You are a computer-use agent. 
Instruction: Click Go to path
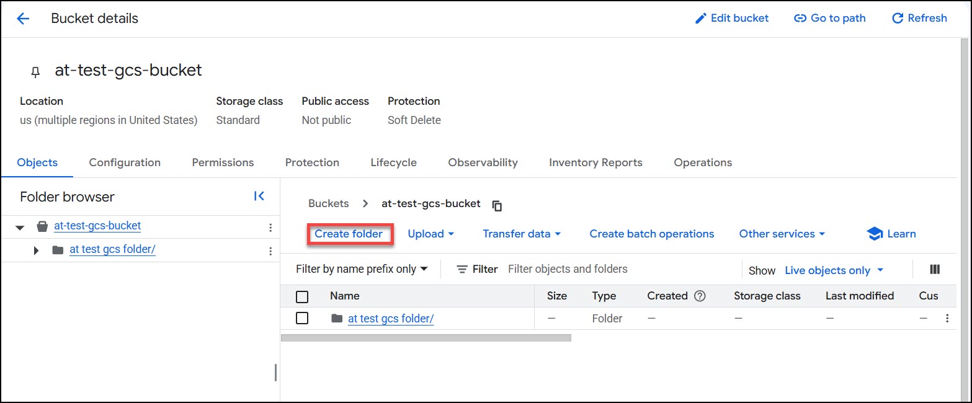[x=830, y=18]
